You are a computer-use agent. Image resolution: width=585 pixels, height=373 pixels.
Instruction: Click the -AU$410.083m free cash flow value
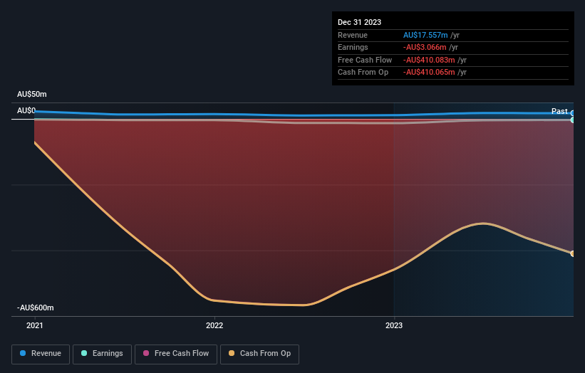[429, 60]
